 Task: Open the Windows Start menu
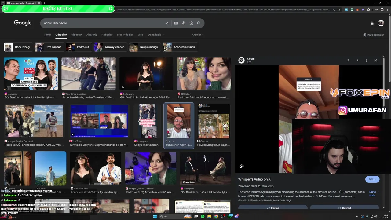click(155, 216)
